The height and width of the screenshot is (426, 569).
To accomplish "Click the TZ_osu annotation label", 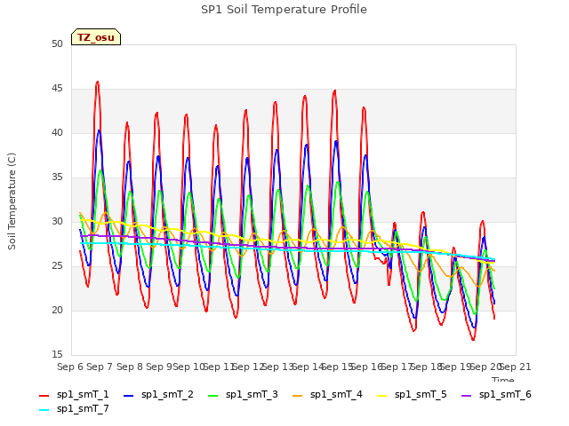I will coord(96,37).
